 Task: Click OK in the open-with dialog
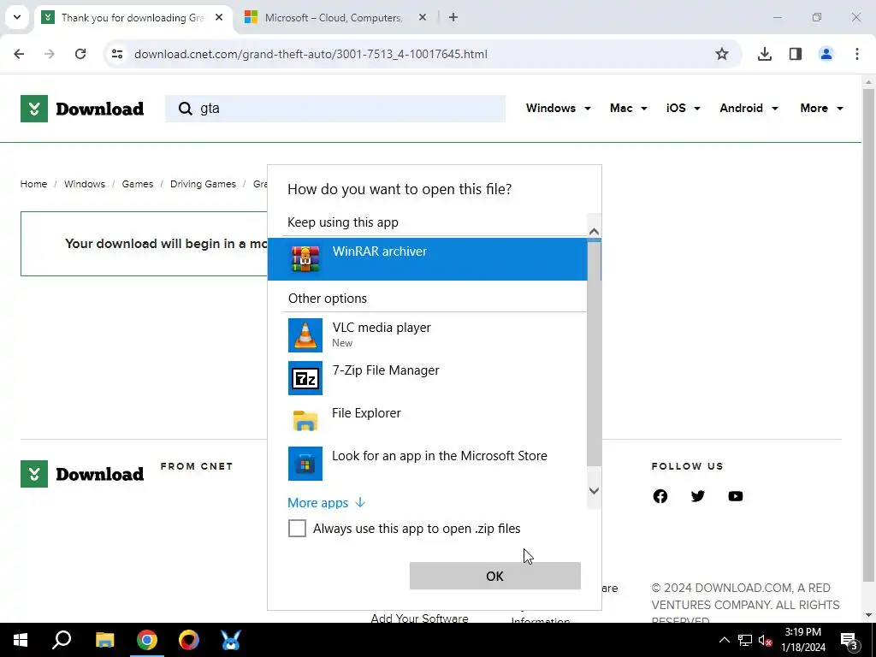click(x=495, y=576)
